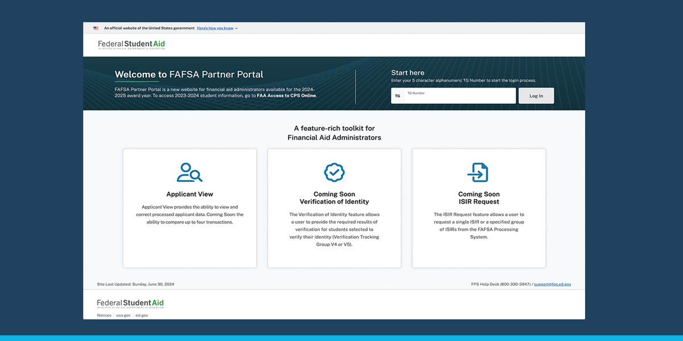Viewport: 683px width, 341px height.
Task: Click the US flag icon in the banner
Action: pyautogui.click(x=96, y=28)
